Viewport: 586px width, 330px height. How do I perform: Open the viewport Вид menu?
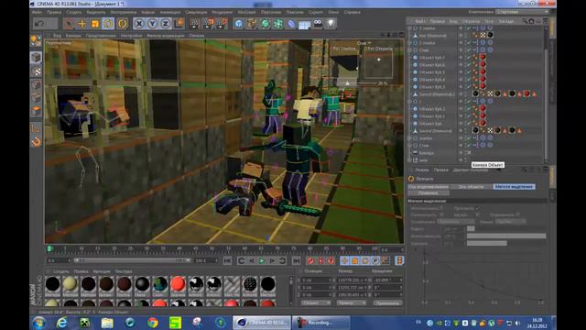57,36
